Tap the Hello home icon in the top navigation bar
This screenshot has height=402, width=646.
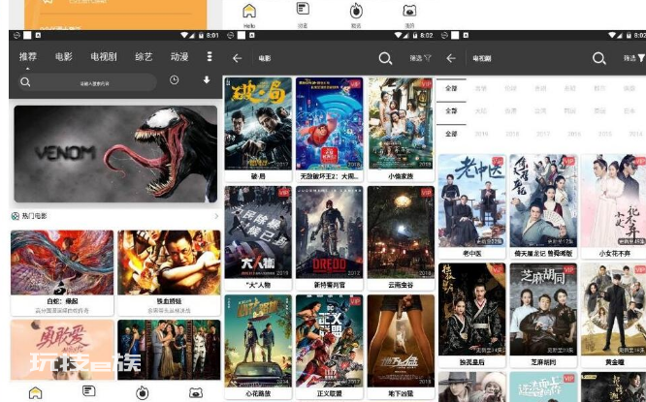(249, 11)
